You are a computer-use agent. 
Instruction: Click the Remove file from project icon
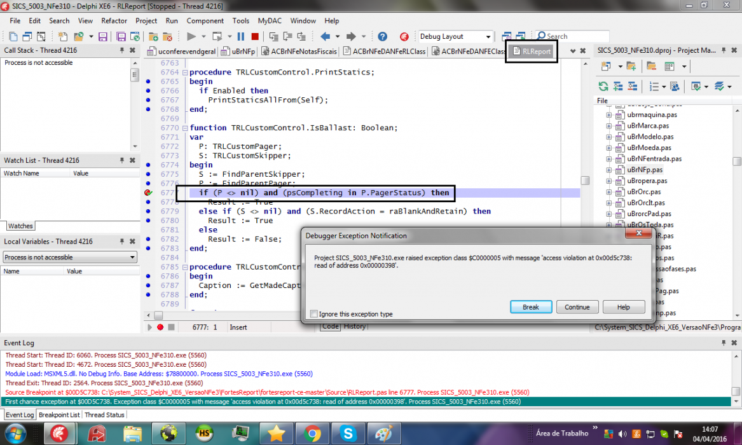tap(167, 36)
